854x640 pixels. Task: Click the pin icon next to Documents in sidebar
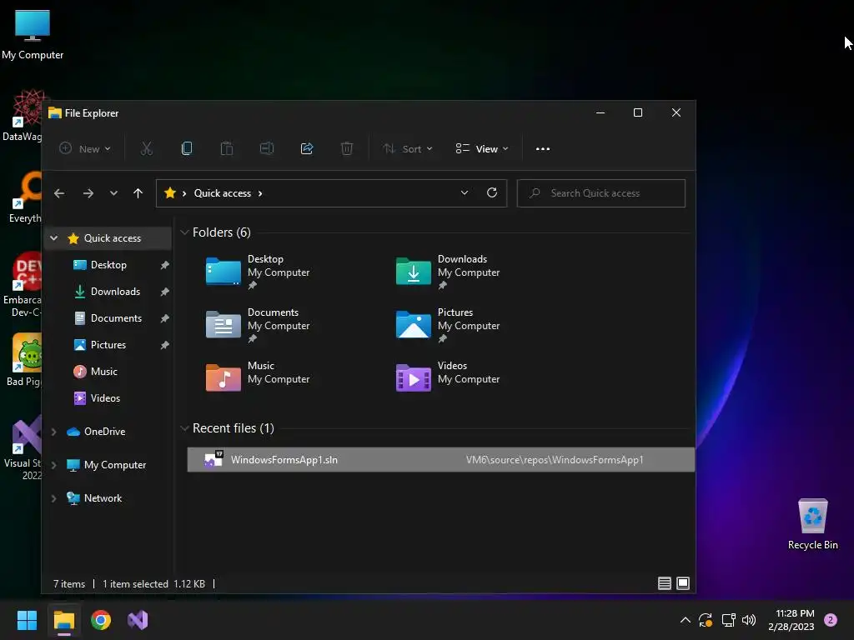click(164, 318)
